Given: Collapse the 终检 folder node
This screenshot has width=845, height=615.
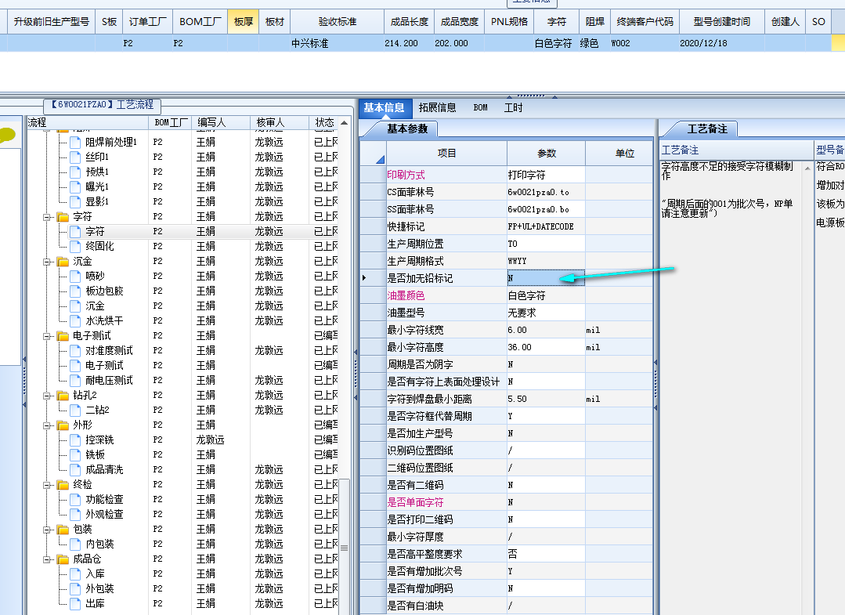Looking at the screenshot, I should (47, 485).
